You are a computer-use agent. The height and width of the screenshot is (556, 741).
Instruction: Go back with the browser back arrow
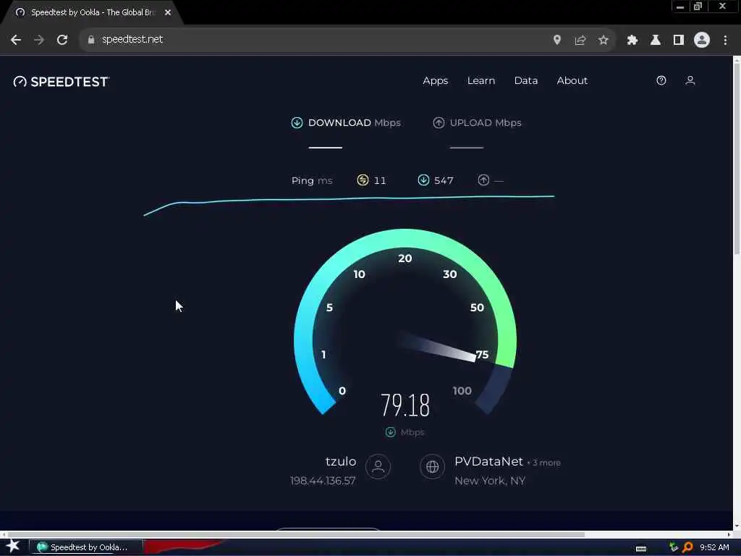point(16,40)
